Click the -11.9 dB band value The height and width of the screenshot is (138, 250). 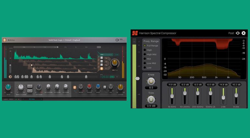click(172, 85)
